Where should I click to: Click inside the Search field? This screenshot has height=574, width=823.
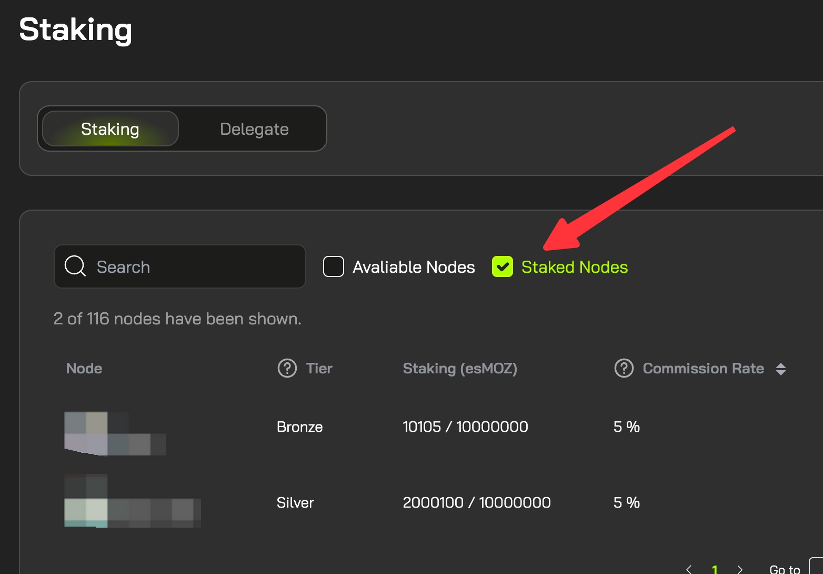pos(179,266)
